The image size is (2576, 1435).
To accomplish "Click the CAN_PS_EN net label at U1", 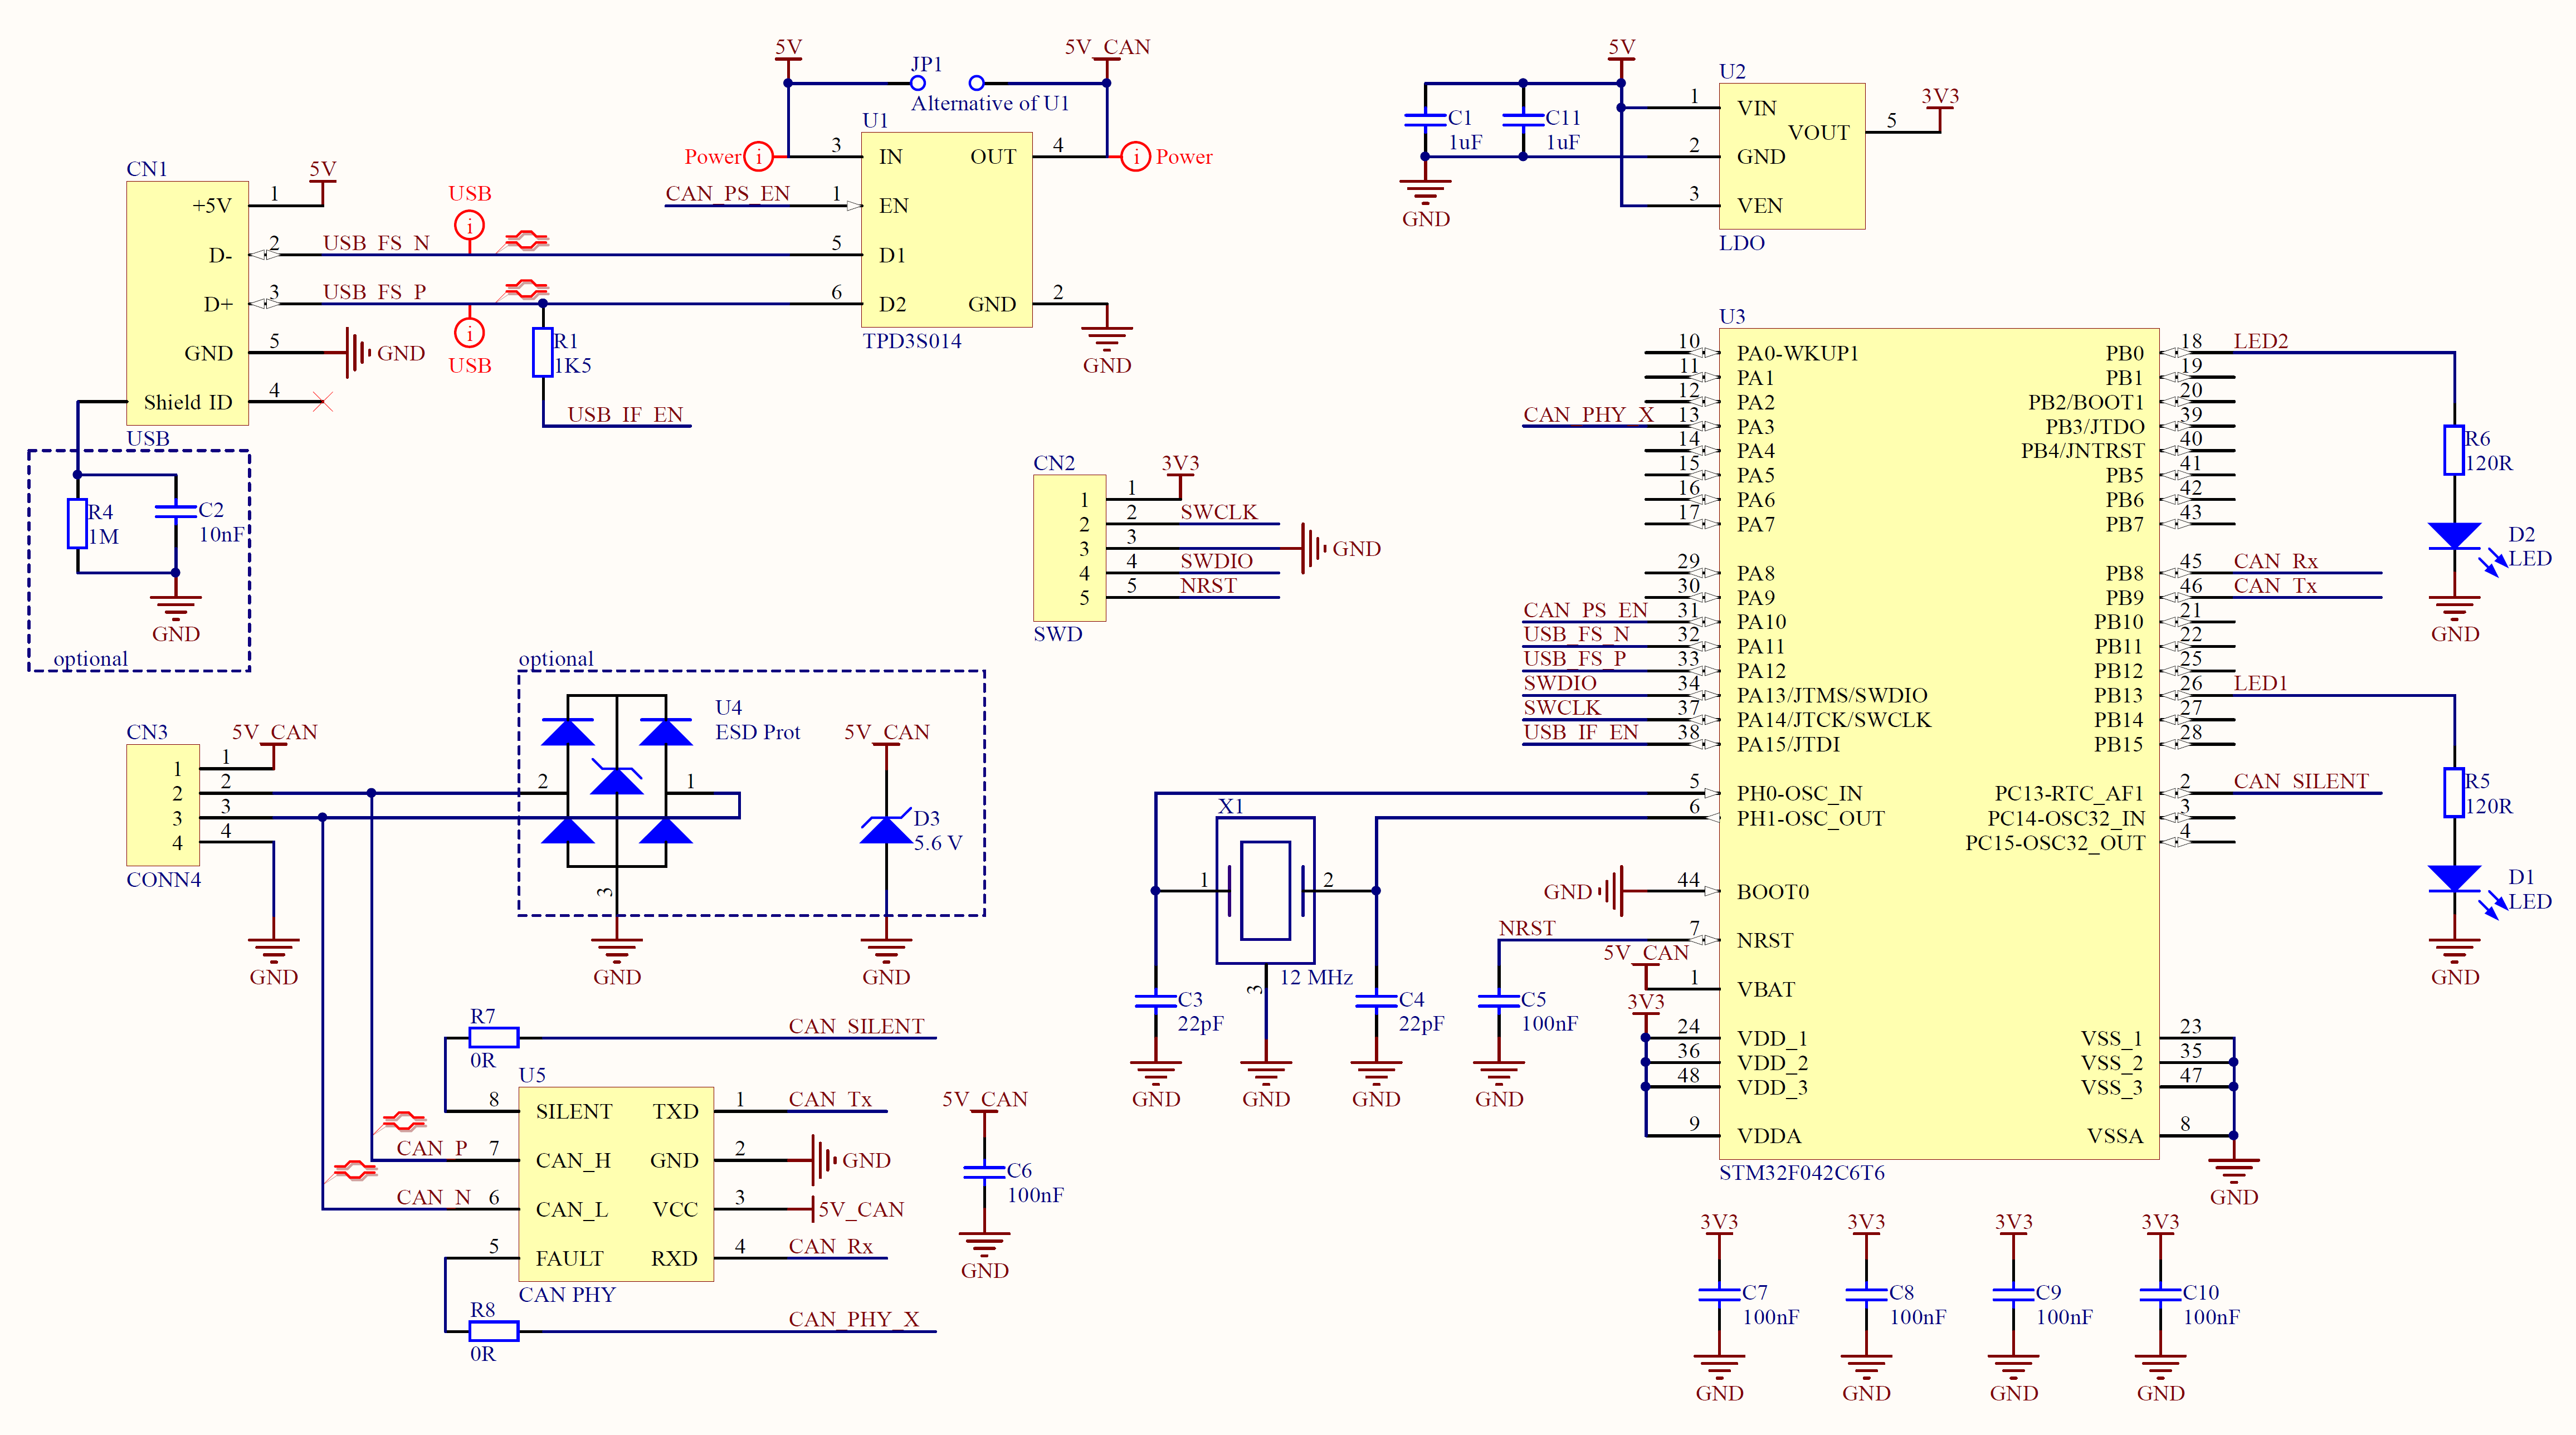I will point(727,194).
